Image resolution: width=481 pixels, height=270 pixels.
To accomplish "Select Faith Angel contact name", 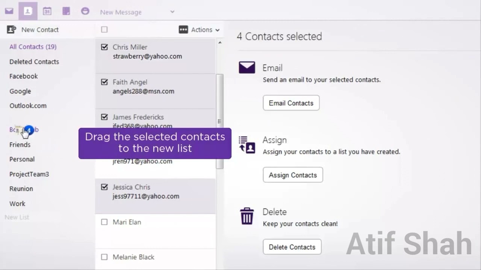I will (130, 82).
